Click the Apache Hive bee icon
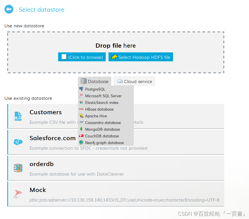 (x=81, y=116)
